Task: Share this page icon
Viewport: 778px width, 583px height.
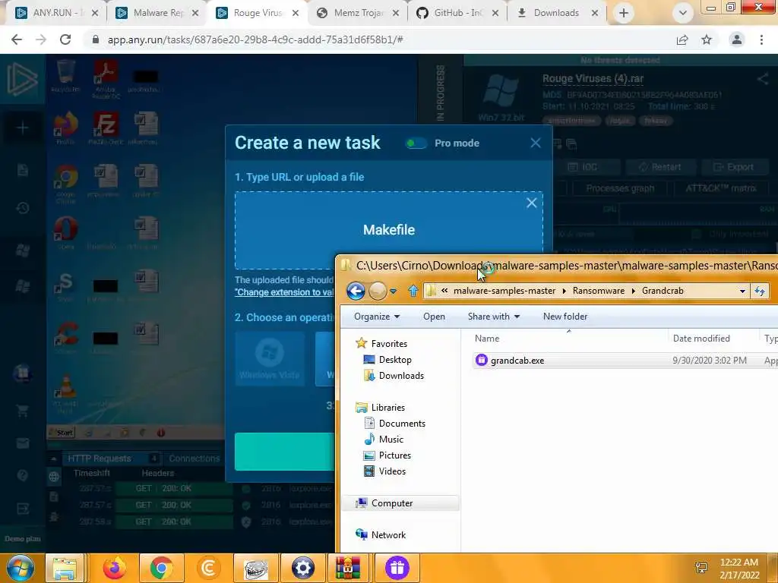Action: pos(682,39)
